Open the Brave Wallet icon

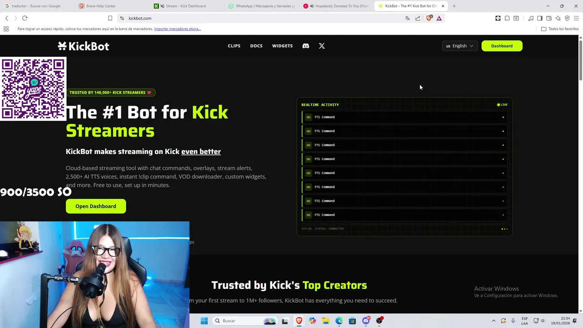[549, 18]
